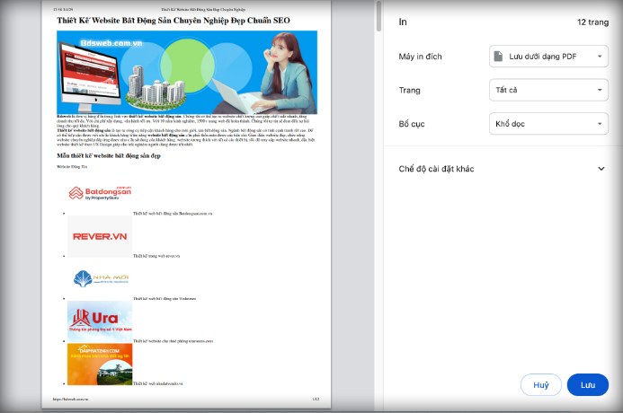Click the '12 trang' page count text
Image resolution: width=623 pixels, height=413 pixels.
[592, 22]
